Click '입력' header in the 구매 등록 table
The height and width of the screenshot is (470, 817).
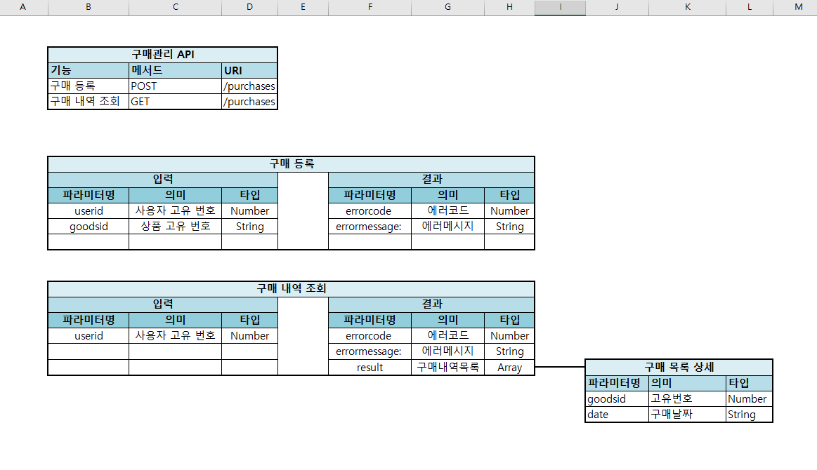(x=162, y=180)
